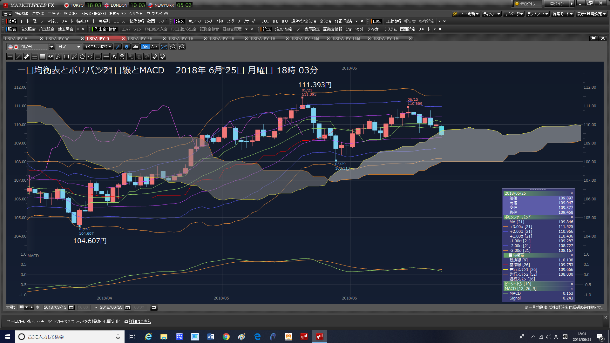Select the vertical lines cycle tool
Screen dimensions: 610x343
click(66, 57)
